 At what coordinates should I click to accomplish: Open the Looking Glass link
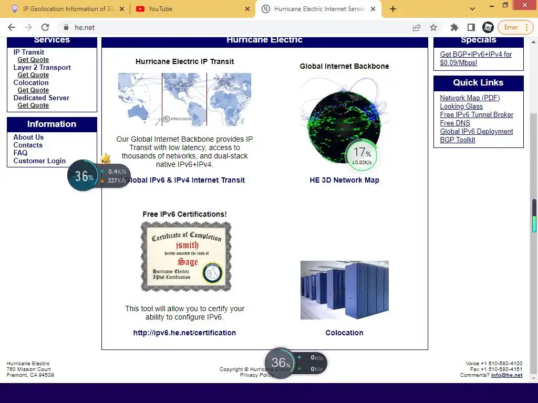pos(461,106)
